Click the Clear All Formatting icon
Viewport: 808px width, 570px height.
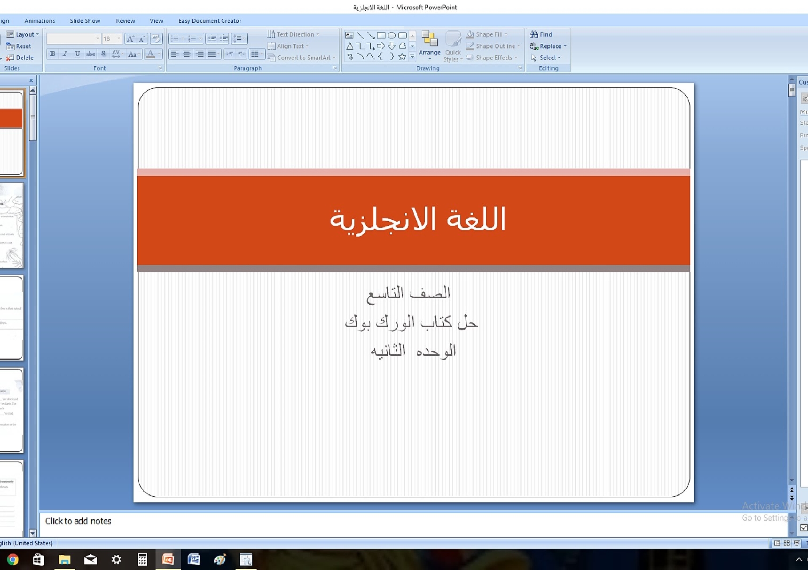pyautogui.click(x=157, y=39)
